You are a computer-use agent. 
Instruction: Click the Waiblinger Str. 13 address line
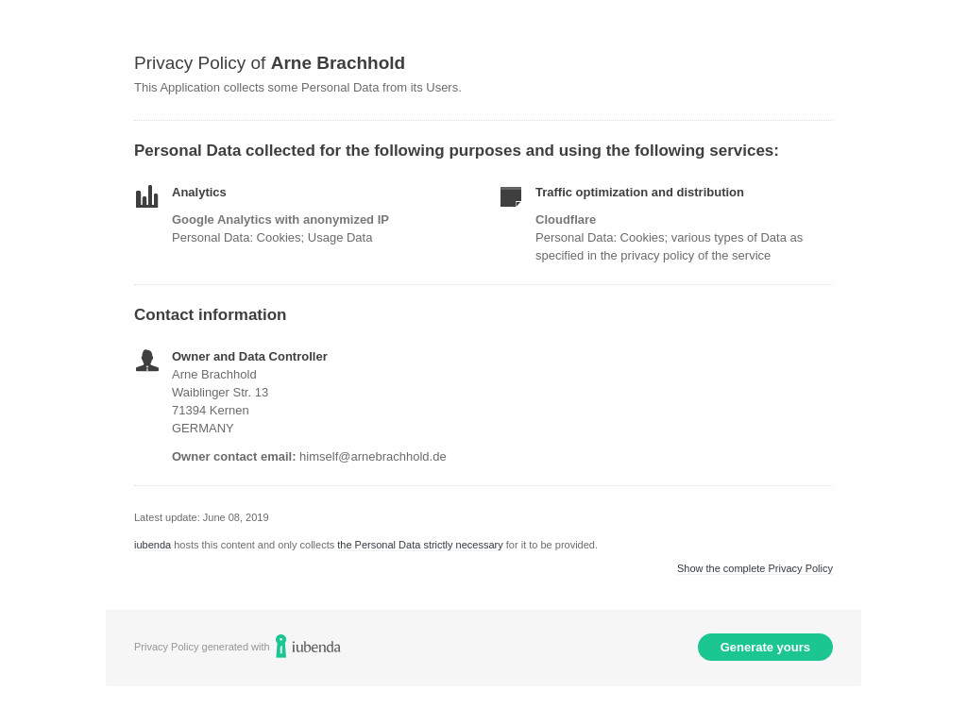[219, 393]
